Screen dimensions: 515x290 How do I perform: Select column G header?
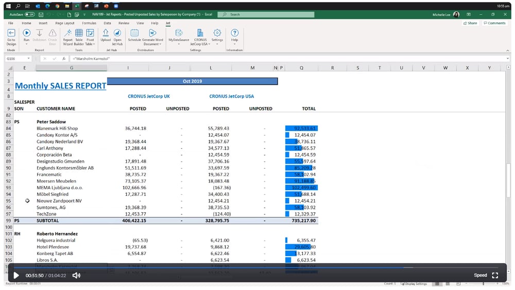point(71,68)
